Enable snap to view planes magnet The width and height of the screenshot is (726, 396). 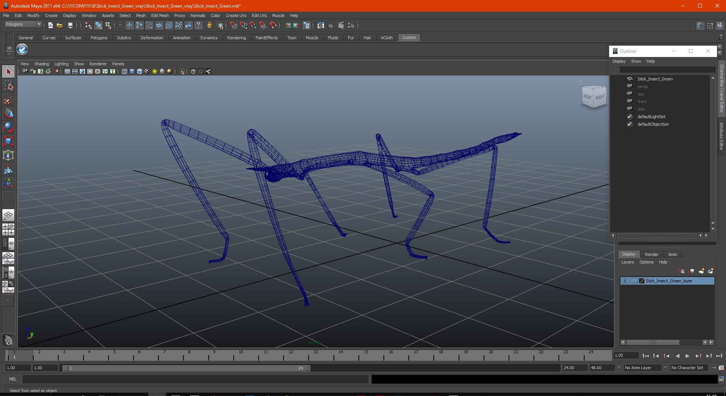263,25
